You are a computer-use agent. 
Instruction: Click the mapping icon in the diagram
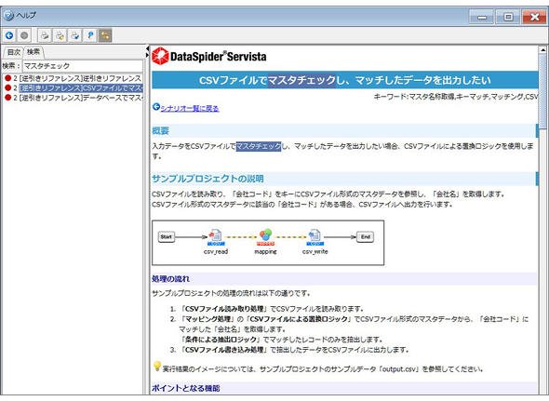point(265,236)
